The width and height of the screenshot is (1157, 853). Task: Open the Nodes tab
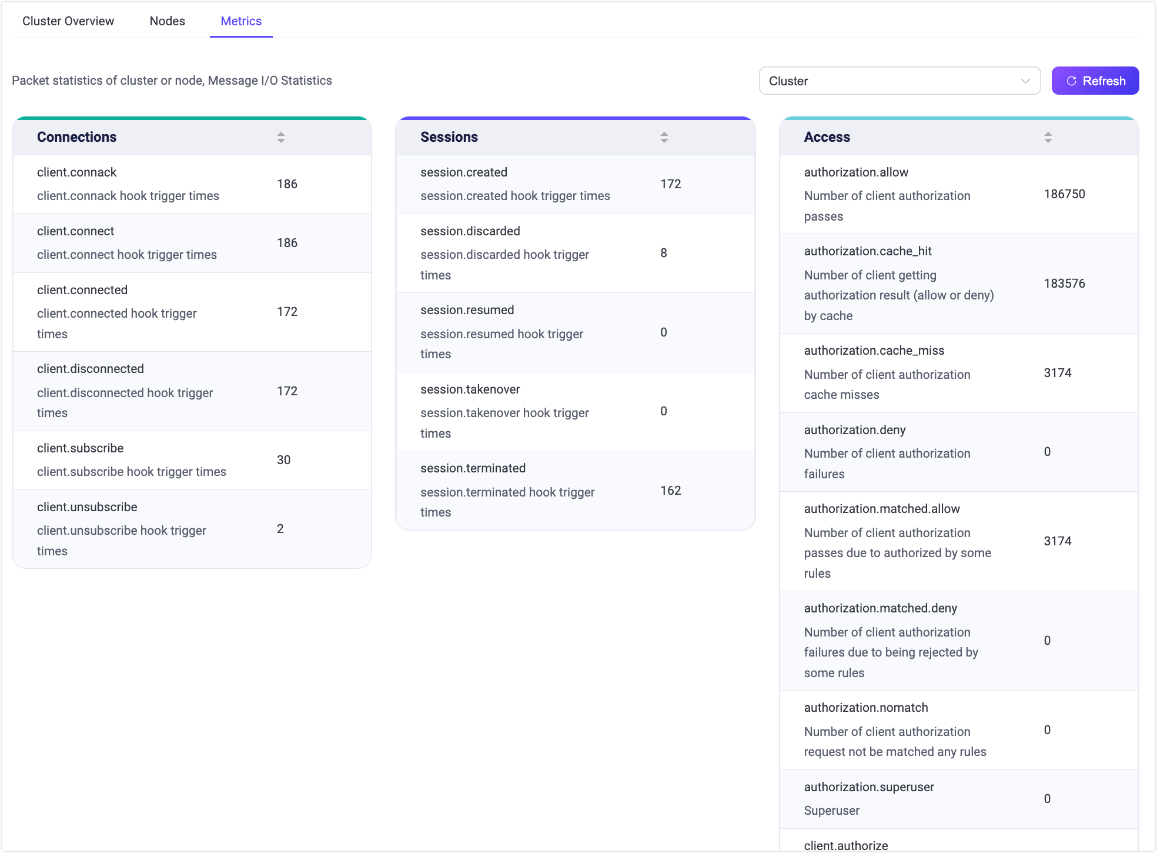[167, 21]
